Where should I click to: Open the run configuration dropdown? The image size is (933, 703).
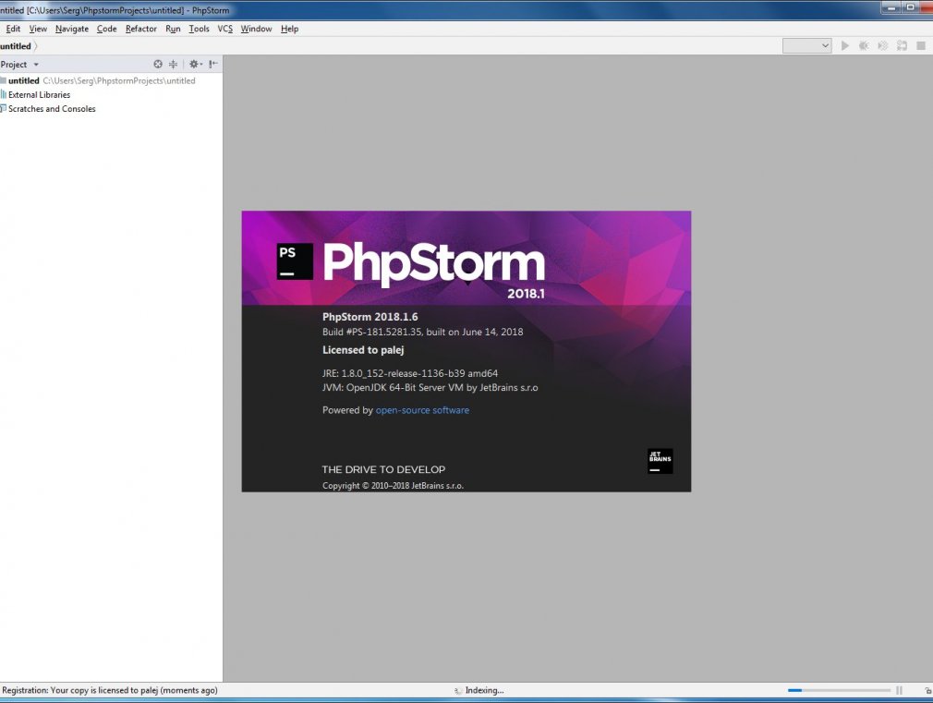pos(806,46)
